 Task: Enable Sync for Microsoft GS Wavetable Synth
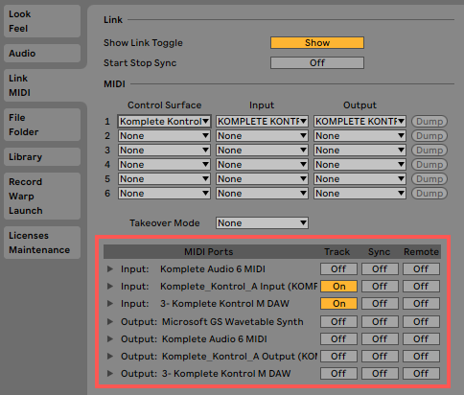pos(380,322)
